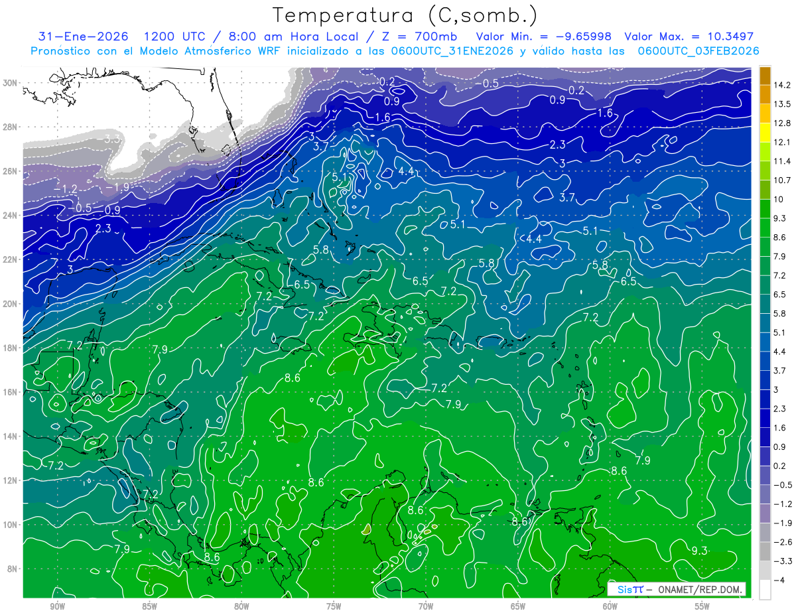Viewport: 796px width, 615px height.
Task: Click the '10.7' colorbar scale label
Action: [783, 180]
